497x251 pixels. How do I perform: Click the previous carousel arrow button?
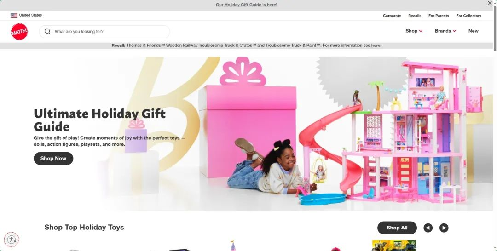click(x=428, y=228)
